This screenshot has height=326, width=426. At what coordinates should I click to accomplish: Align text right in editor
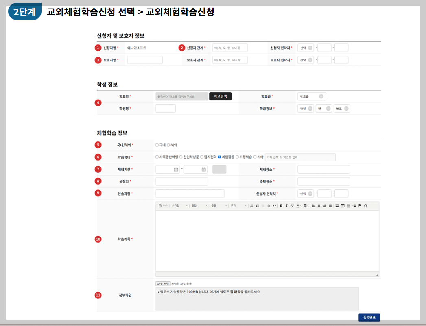pyautogui.click(x=325, y=206)
